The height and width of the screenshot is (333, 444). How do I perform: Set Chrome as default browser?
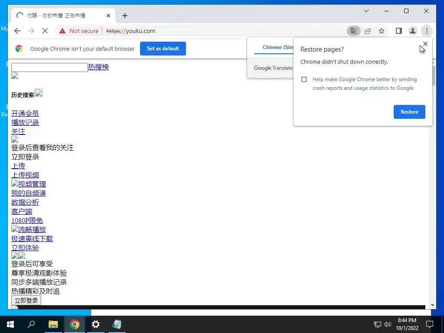coord(163,49)
